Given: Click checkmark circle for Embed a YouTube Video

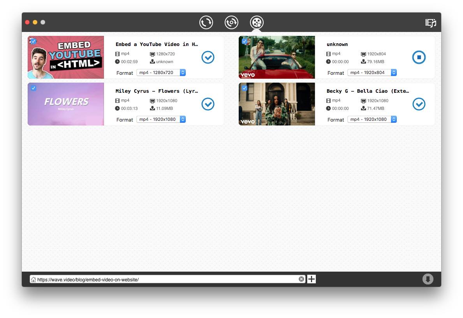Looking at the screenshot, I should click(x=208, y=57).
